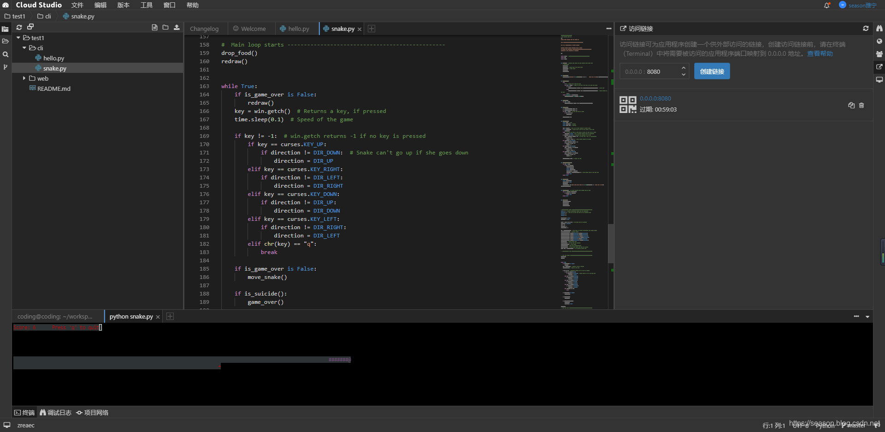The height and width of the screenshot is (432, 885).
Task: Refresh the access links list
Action: (x=866, y=29)
